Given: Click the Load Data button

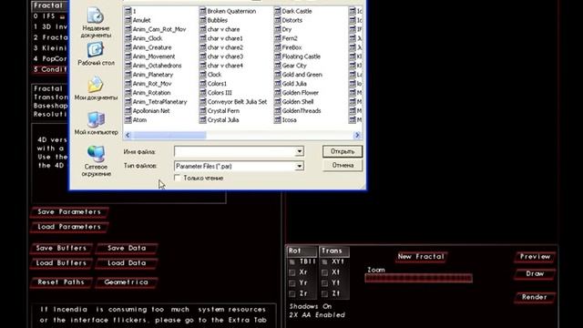Looking at the screenshot, I should 127,263.
